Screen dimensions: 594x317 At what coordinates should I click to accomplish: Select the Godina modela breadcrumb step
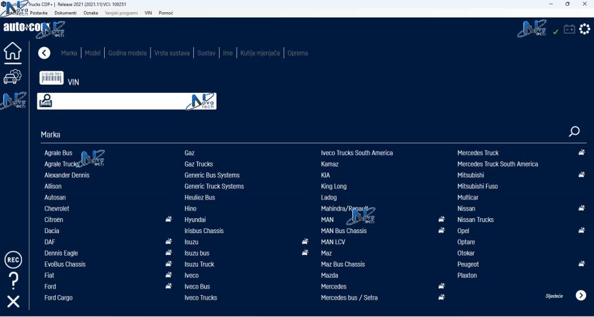point(127,53)
